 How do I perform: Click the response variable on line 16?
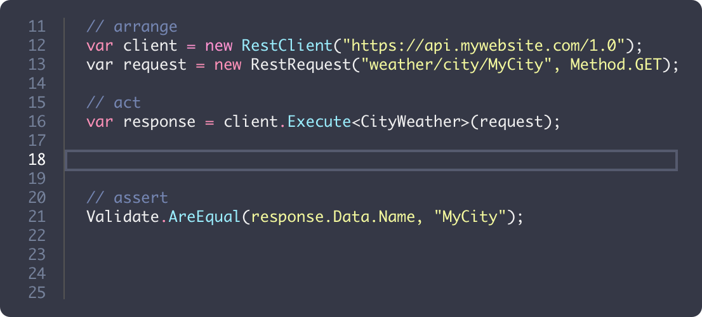(159, 122)
